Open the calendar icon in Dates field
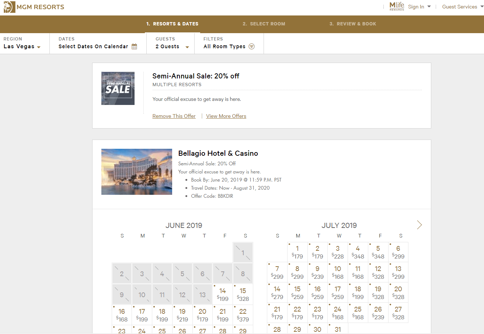Viewport: 484px width, 334px height. coord(134,46)
